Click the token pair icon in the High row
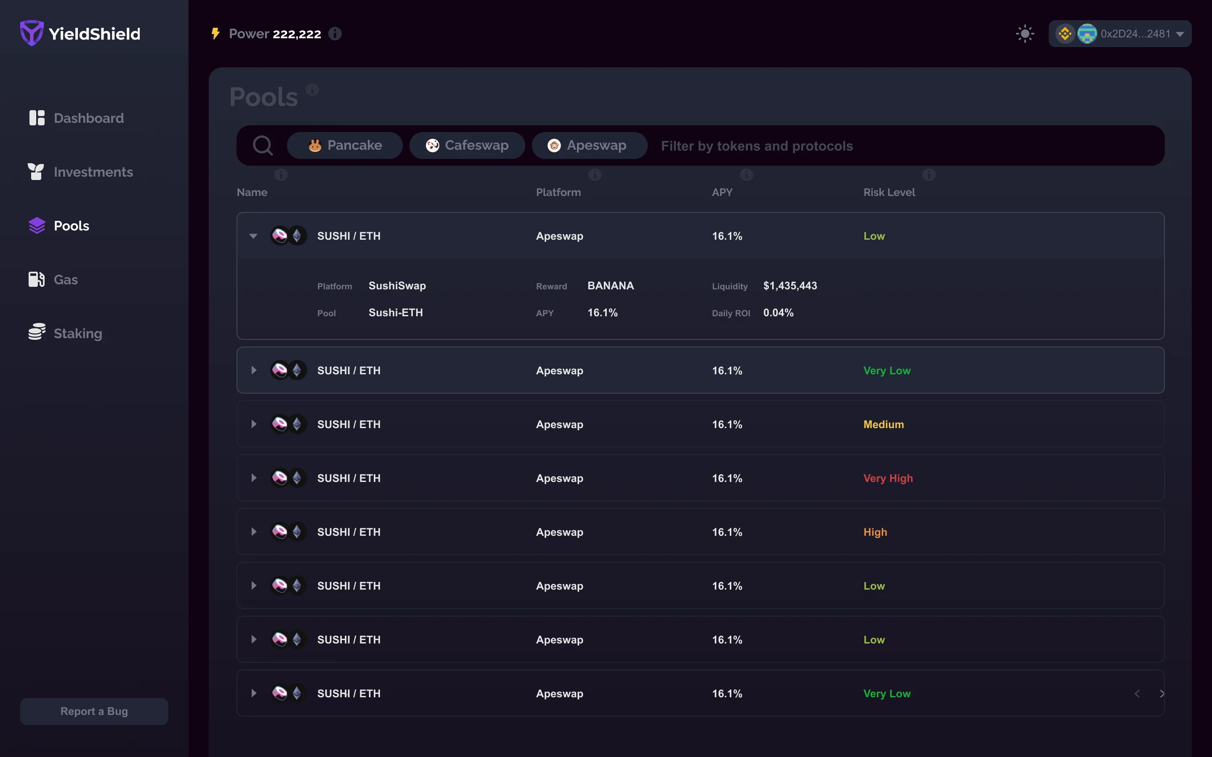 (x=288, y=532)
